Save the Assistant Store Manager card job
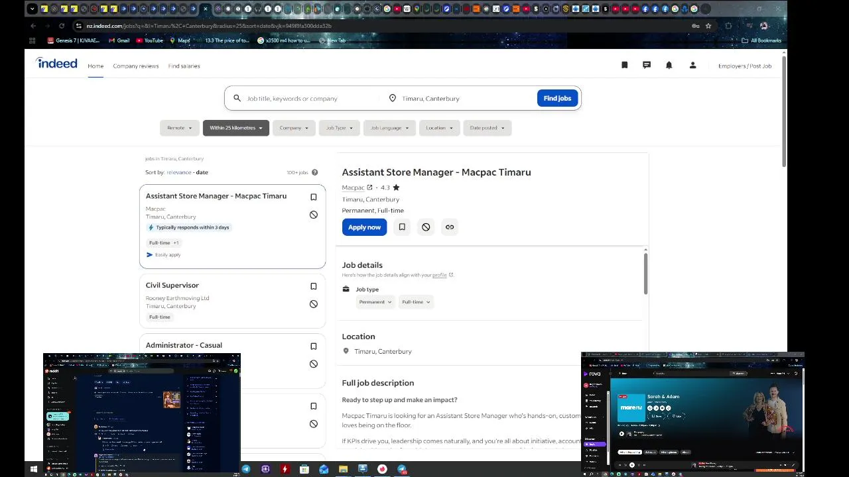 coord(314,197)
